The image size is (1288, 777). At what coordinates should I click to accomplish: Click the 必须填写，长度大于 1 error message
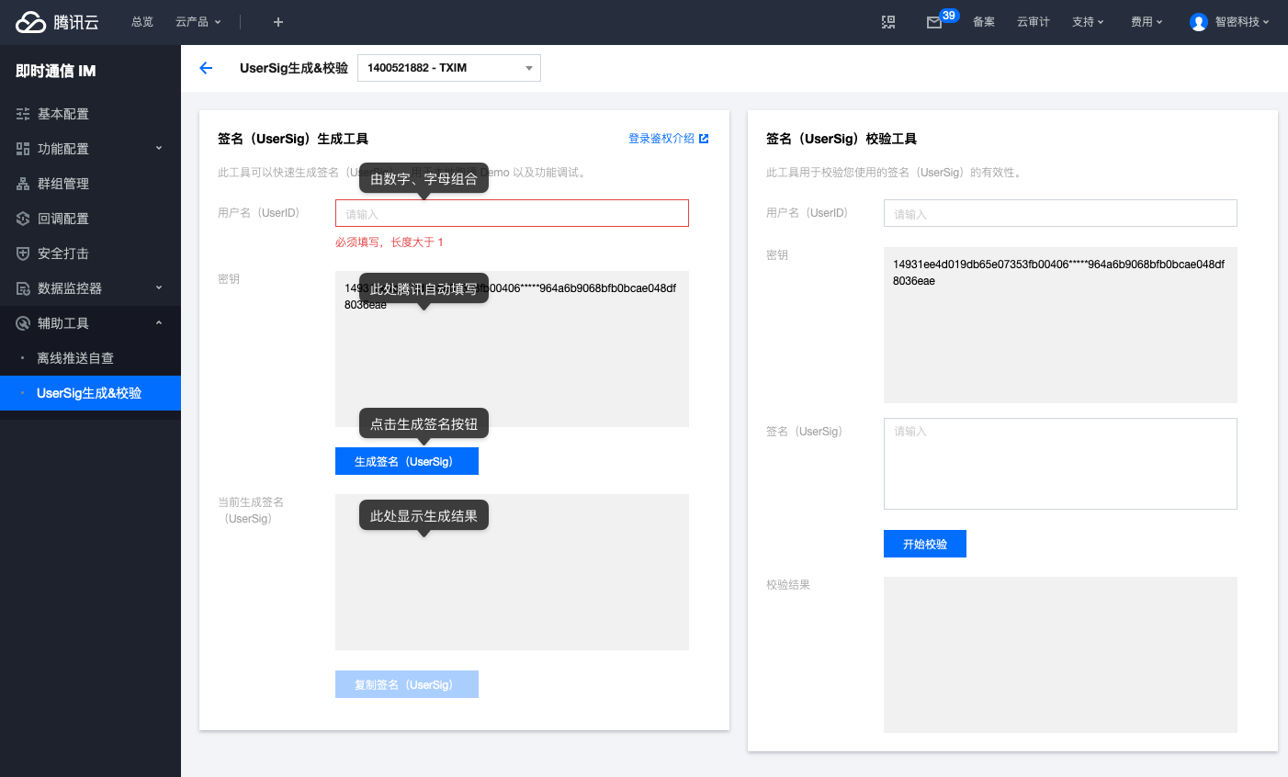390,242
